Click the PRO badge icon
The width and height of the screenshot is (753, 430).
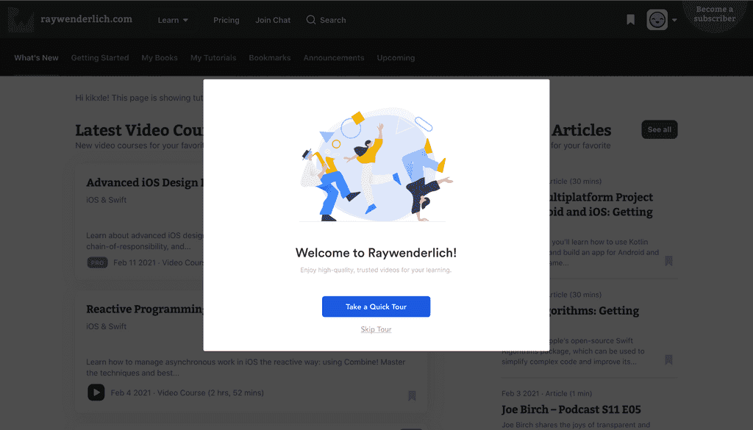click(x=98, y=262)
